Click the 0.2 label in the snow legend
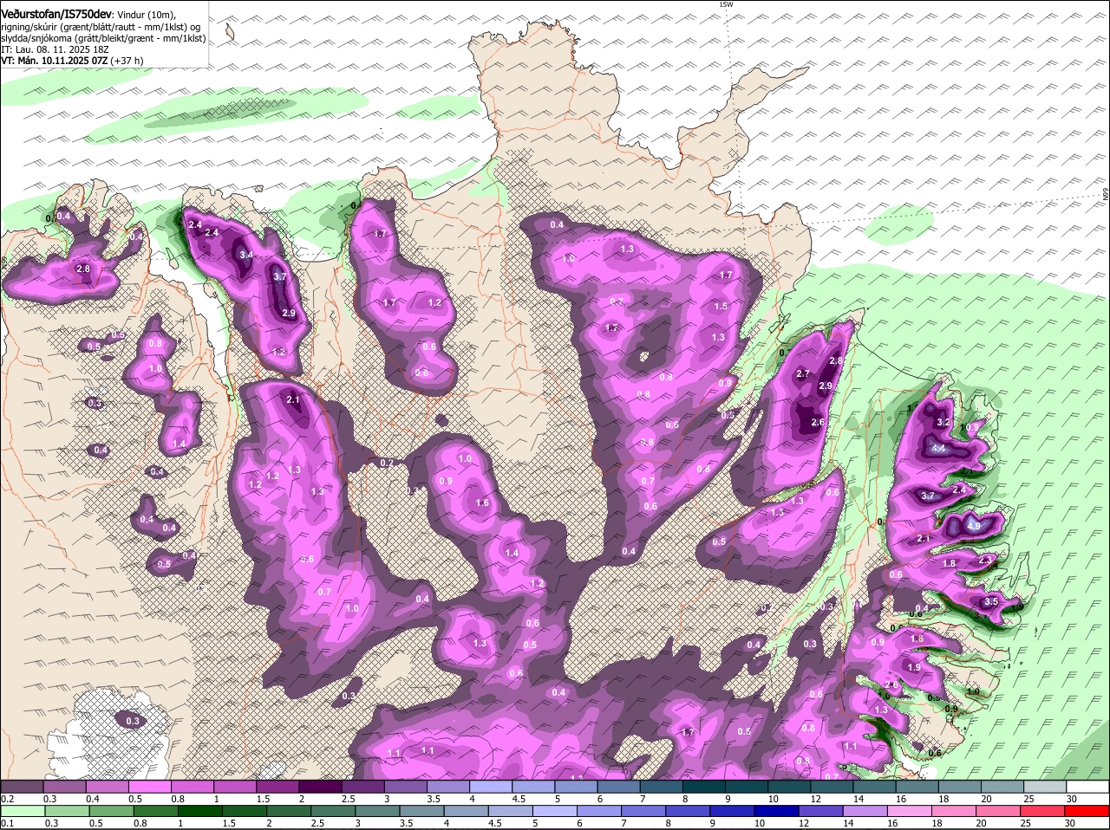1110x830 pixels. 7,798
